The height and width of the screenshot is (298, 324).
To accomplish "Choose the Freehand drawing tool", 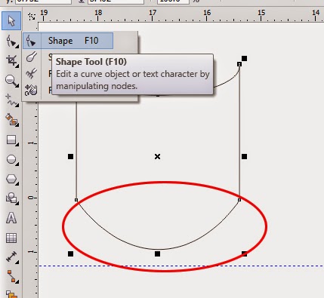I will tap(11, 100).
